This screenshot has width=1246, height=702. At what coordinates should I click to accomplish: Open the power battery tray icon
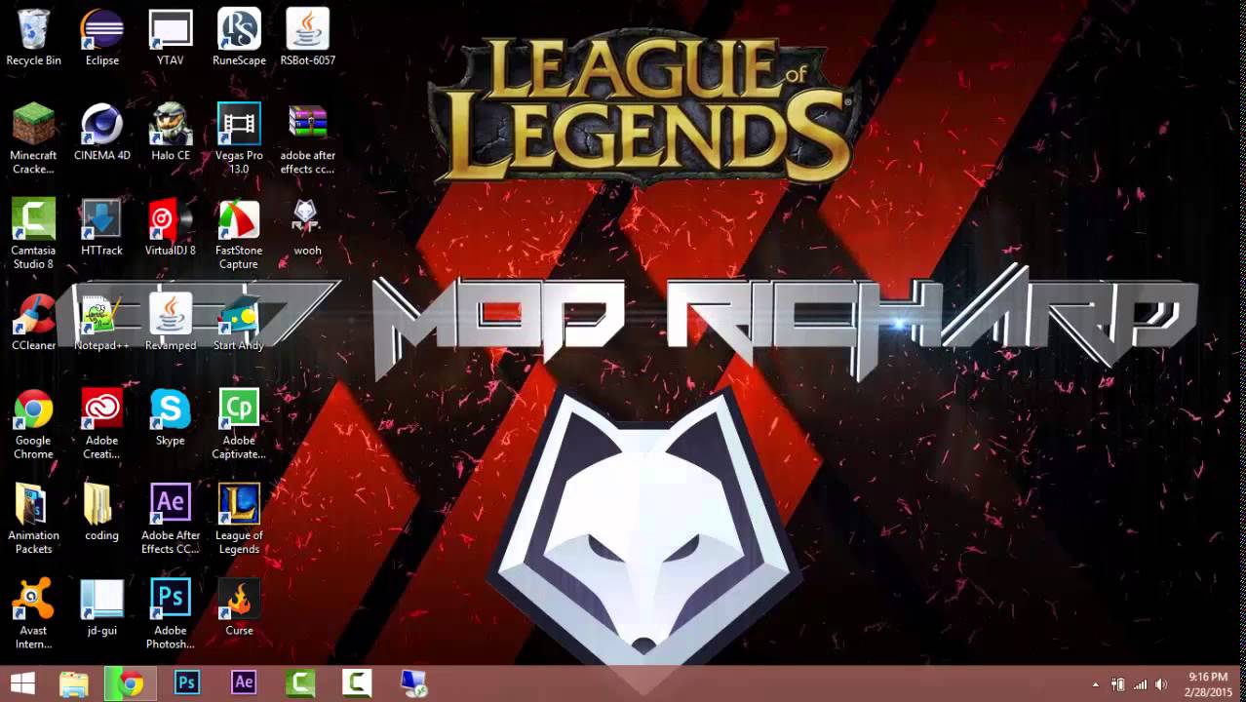pyautogui.click(x=1117, y=684)
